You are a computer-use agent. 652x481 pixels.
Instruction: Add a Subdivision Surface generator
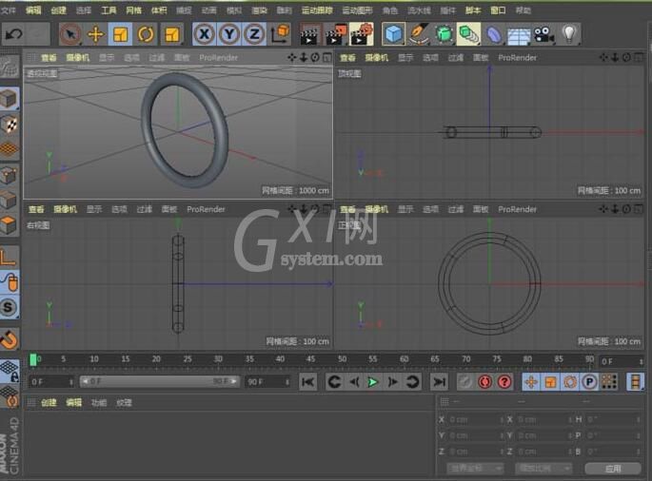click(444, 33)
